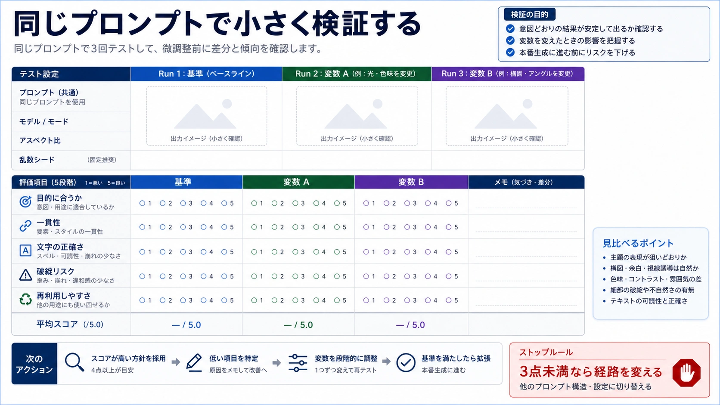Image resolution: width=720 pixels, height=405 pixels.
Task: Click the bullet 主題の表現が狙いどおりか
Action: [649, 257]
